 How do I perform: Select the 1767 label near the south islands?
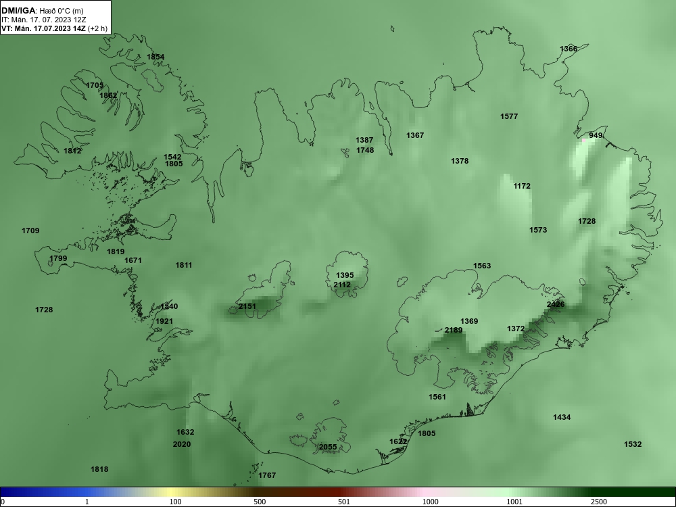point(267,475)
